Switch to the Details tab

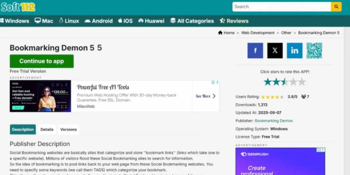[x=47, y=130]
